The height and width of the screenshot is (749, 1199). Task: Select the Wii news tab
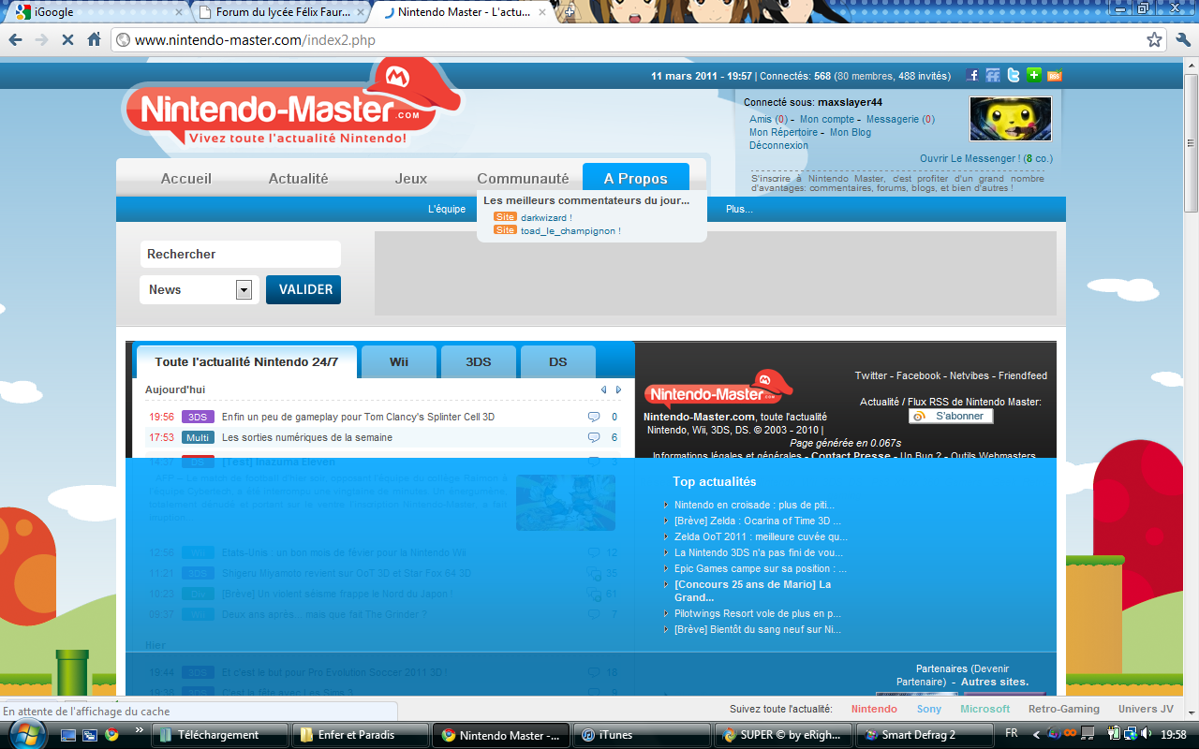pos(399,361)
